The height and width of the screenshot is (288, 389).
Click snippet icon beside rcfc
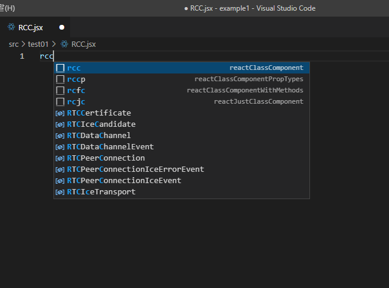click(60, 91)
